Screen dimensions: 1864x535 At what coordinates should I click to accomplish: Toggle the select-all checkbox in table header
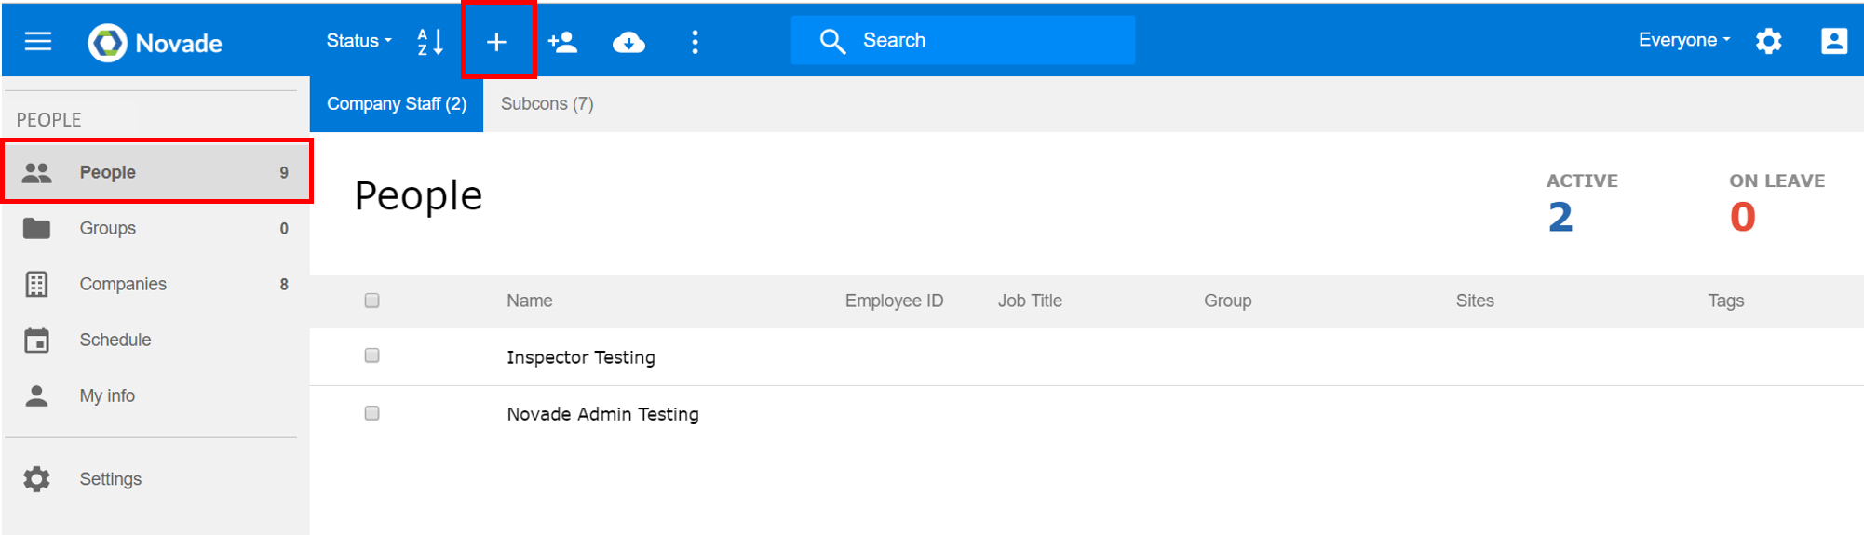(x=372, y=301)
